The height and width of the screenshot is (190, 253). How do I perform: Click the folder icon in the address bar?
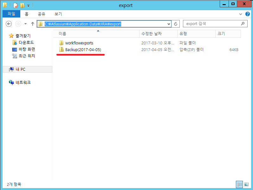[x=40, y=24]
